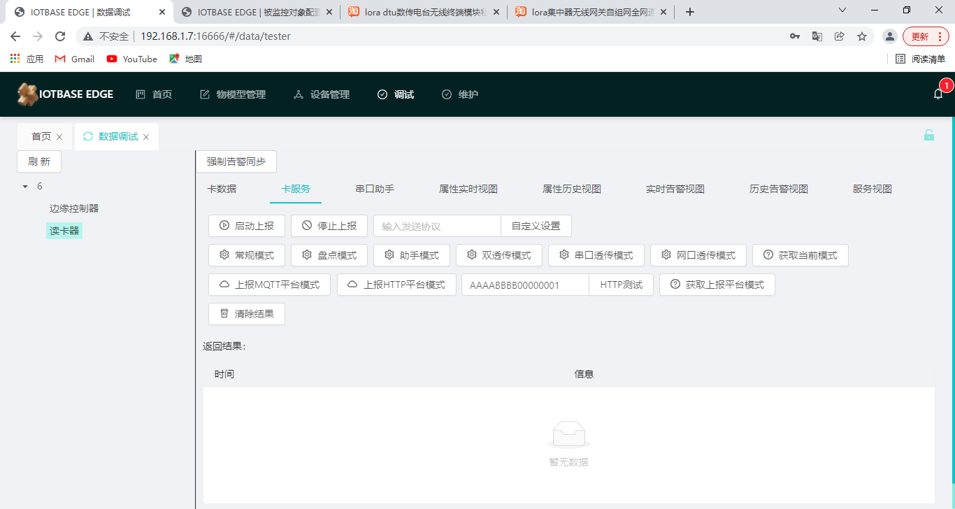Open the 设备管理 menu
The height and width of the screenshot is (509, 955).
[322, 94]
